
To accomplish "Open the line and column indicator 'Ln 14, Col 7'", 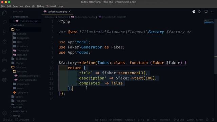I will point(109,120).
